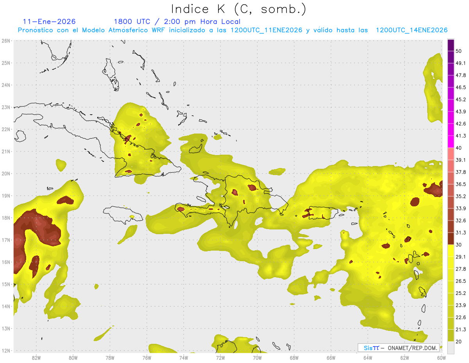
Task: Click the longitude label "62W"
Action: coord(405,358)
